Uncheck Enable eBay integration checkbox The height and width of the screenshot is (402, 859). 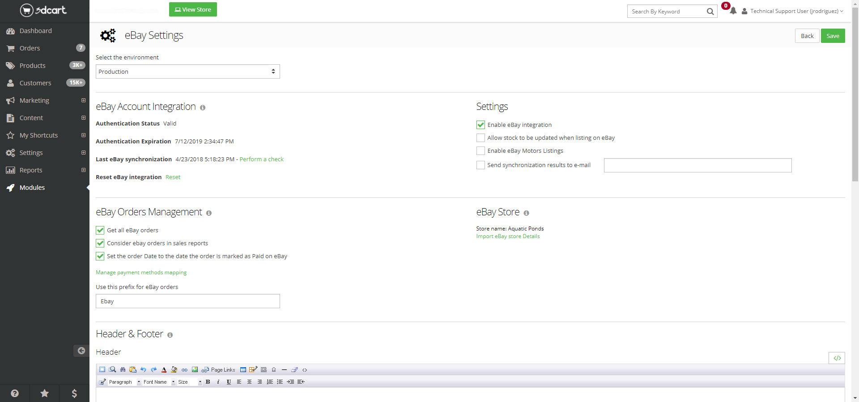tap(481, 125)
